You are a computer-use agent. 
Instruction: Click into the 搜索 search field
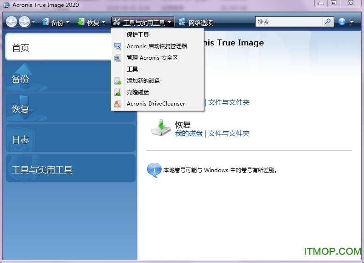point(289,22)
